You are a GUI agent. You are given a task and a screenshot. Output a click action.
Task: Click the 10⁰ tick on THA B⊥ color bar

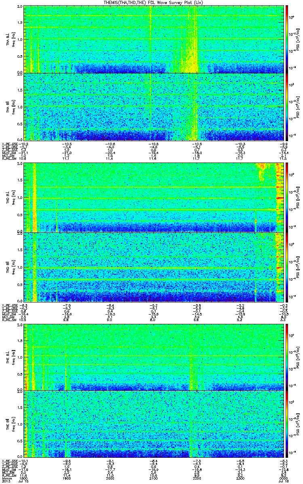[x=292, y=18]
